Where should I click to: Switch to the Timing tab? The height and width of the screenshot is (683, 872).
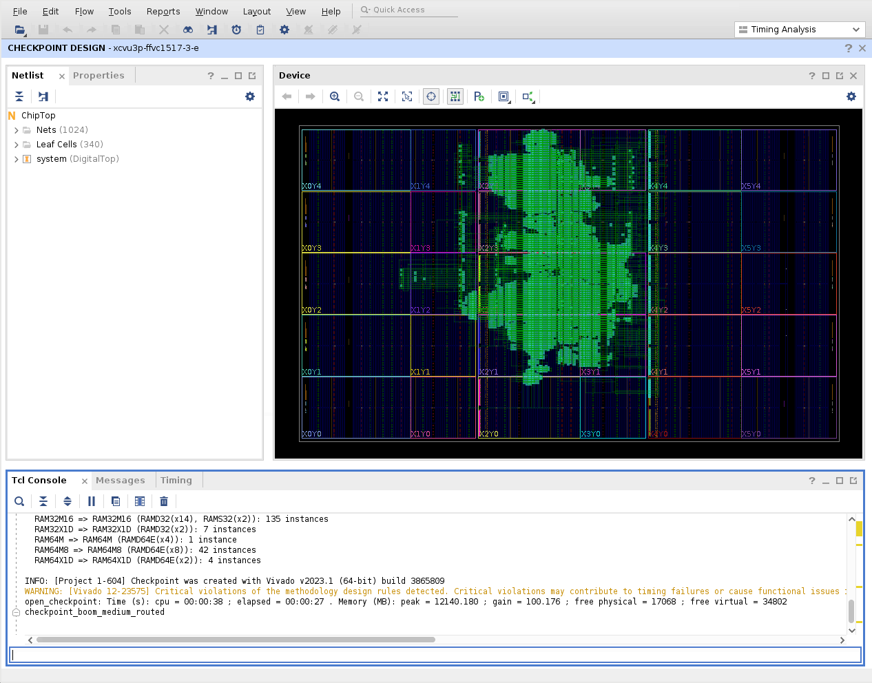point(176,481)
